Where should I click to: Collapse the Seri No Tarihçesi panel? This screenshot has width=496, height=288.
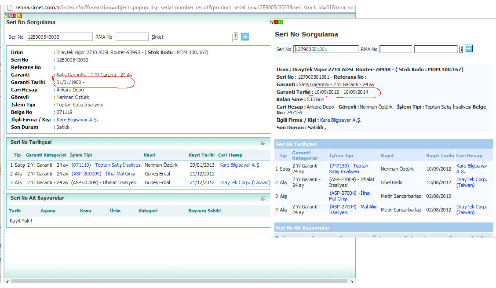tap(263, 142)
